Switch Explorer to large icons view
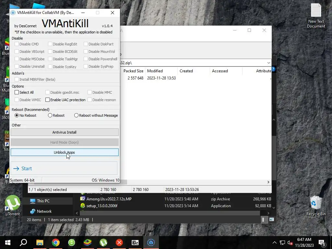 tap(272, 219)
